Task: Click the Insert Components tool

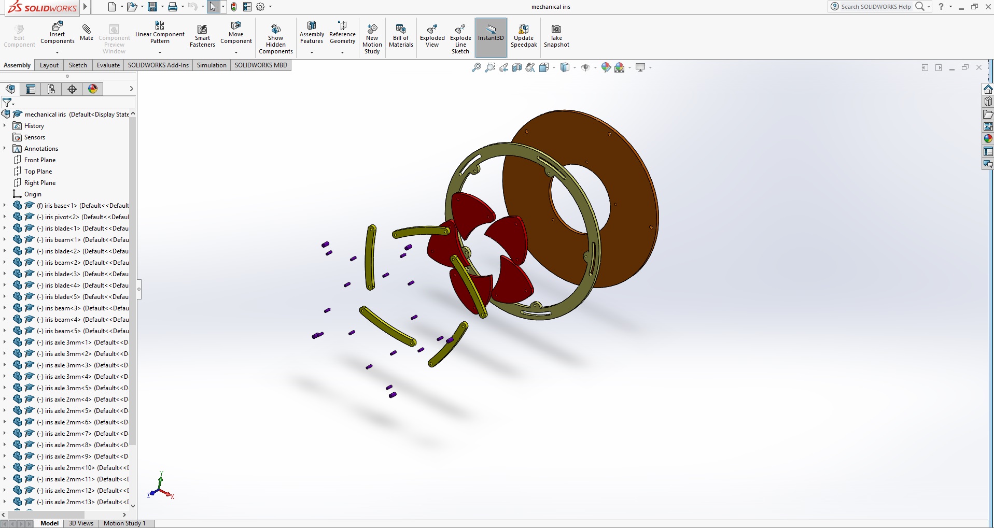Action: point(57,33)
